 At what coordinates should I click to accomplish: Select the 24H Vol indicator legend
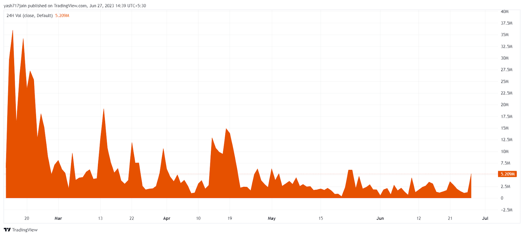(29, 15)
